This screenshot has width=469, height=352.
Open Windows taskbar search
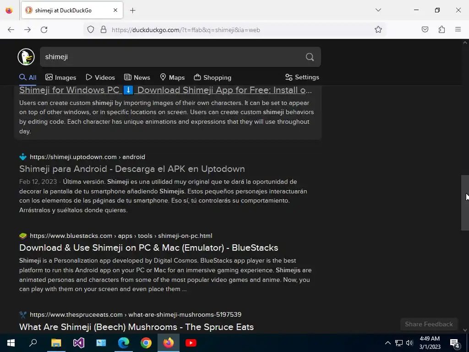[33, 343]
